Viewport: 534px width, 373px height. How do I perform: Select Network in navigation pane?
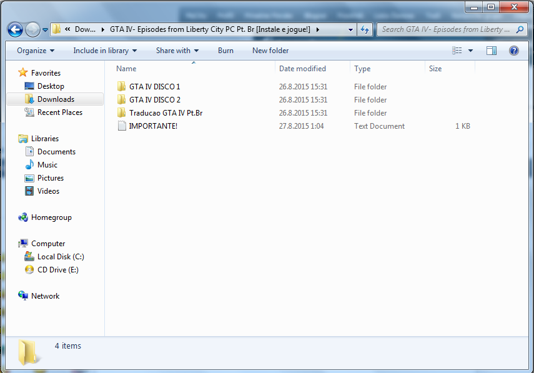pyautogui.click(x=46, y=296)
